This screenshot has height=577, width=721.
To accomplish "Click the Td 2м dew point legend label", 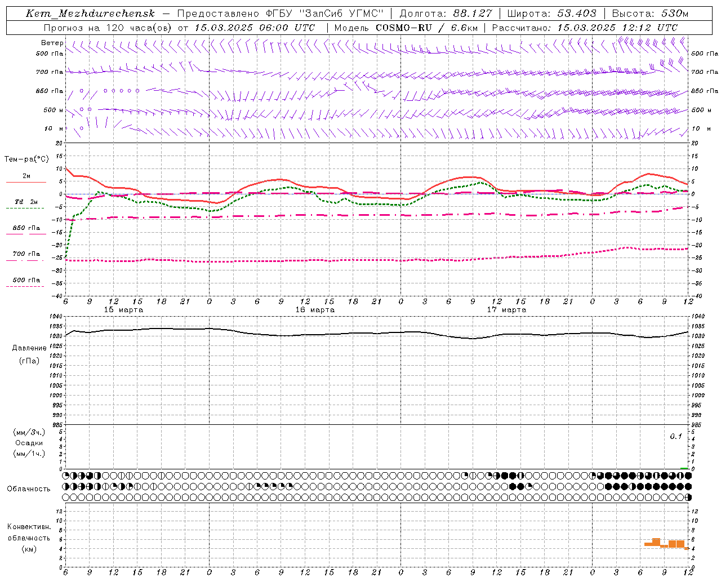I will [x=26, y=202].
